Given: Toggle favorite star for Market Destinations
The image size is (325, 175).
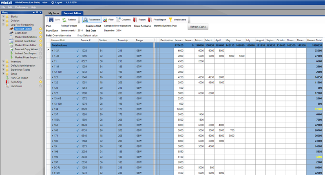Looking at the screenshot, I should (41, 37).
